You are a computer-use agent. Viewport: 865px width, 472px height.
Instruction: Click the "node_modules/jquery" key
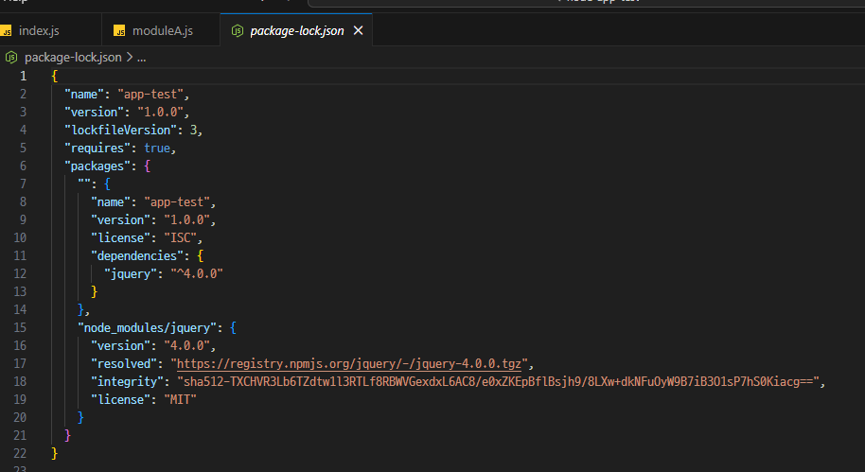(148, 327)
